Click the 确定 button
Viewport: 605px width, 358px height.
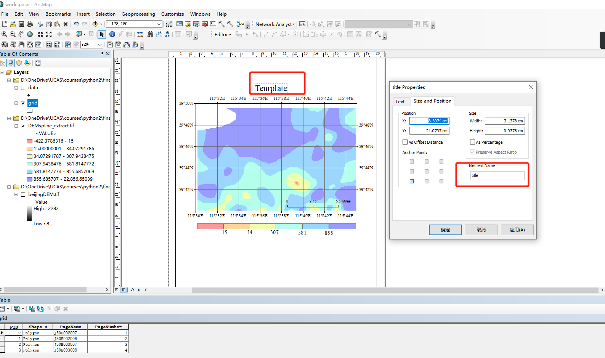click(445, 230)
